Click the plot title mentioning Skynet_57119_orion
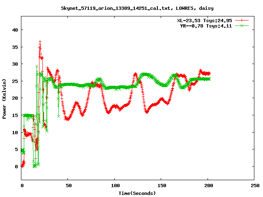Viewport: 263px width, 197px height. tap(137, 8)
